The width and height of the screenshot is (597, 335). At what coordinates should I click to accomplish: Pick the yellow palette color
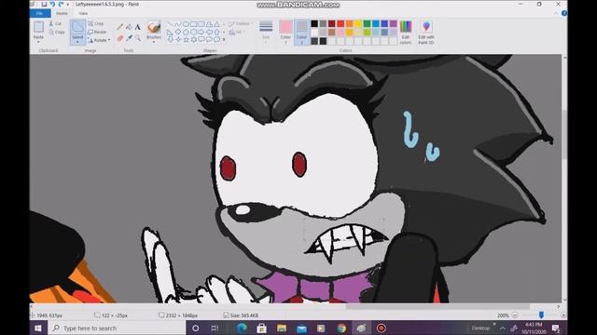coord(358,24)
